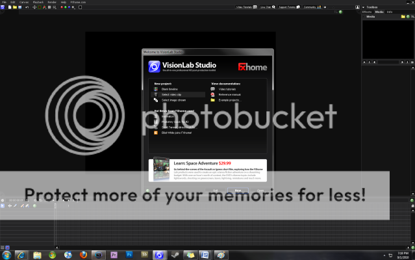Switch to the Info tab in Toolbox
This screenshot has width=415, height=260.
coord(389,12)
